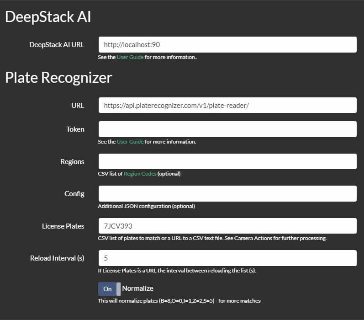The width and height of the screenshot is (364, 320).
Task: Click the Reload Interval (s) label
Action: pyautogui.click(x=57, y=258)
